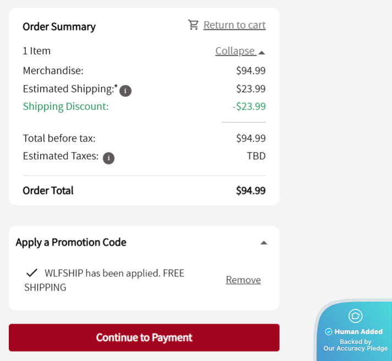Click the blue verified check next to Human Added

coord(328,331)
